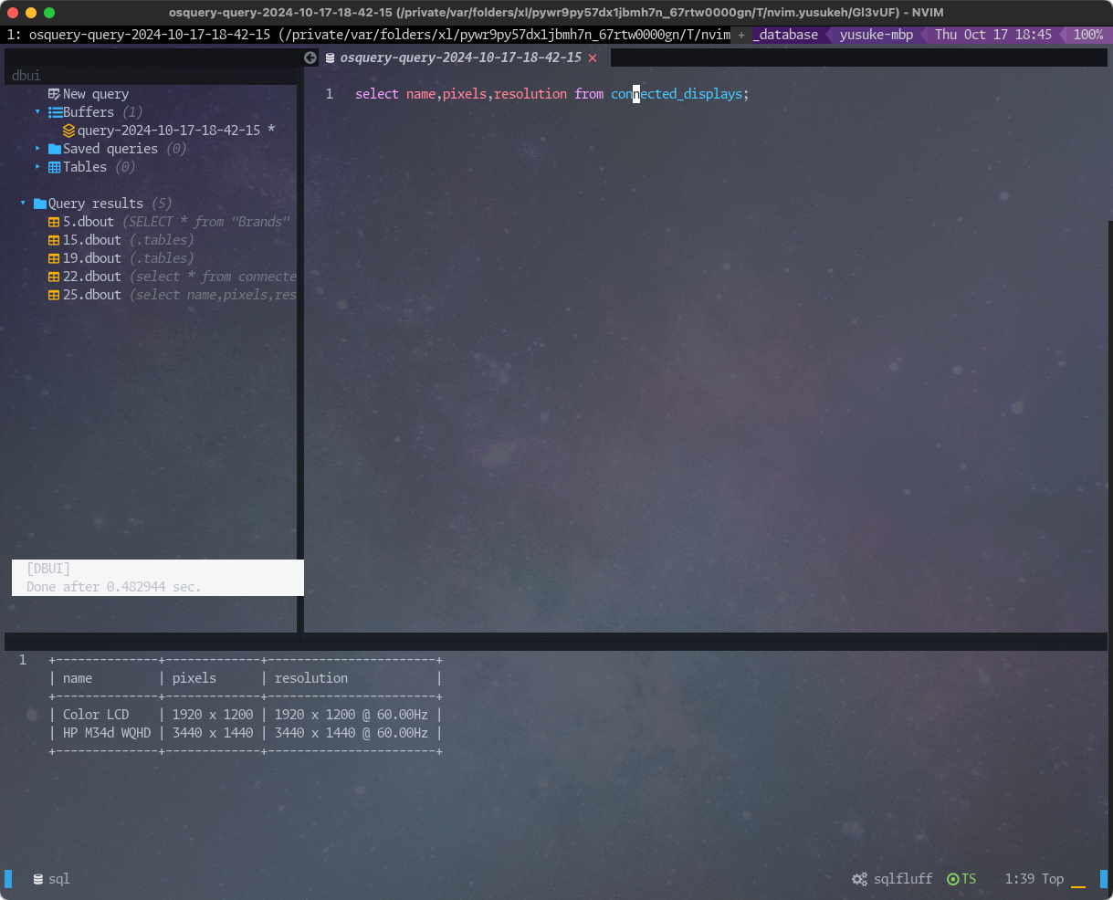Click the gears icon beside sqlfluff
Image resolution: width=1113 pixels, height=900 pixels.
(859, 879)
